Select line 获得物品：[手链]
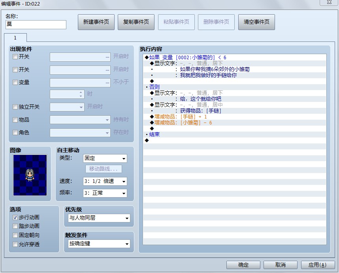 click(235, 111)
